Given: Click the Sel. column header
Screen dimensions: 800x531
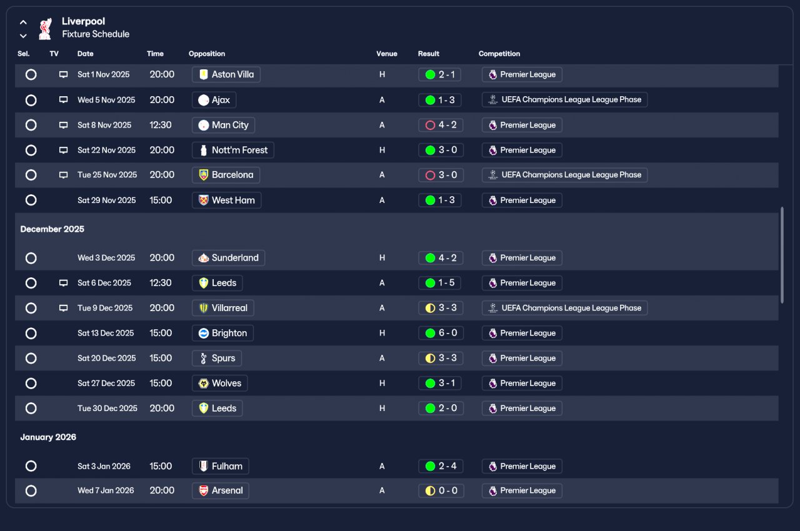Looking at the screenshot, I should click(x=24, y=54).
